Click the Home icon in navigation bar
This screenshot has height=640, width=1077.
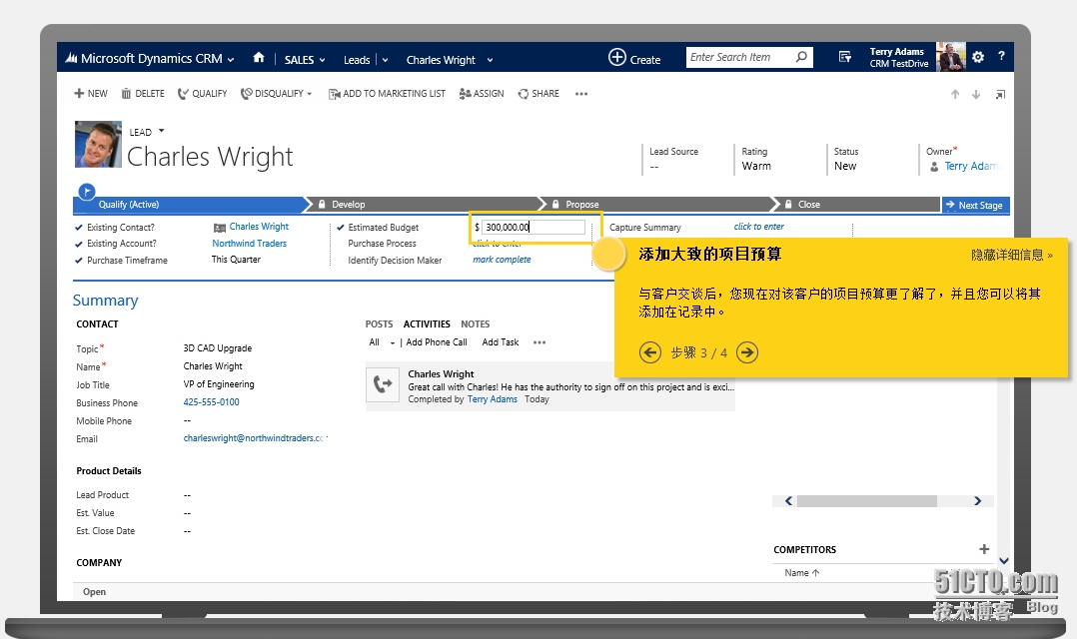coord(258,58)
